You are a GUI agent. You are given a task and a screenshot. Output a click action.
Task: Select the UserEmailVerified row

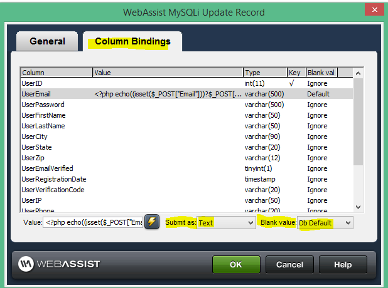coord(186,168)
